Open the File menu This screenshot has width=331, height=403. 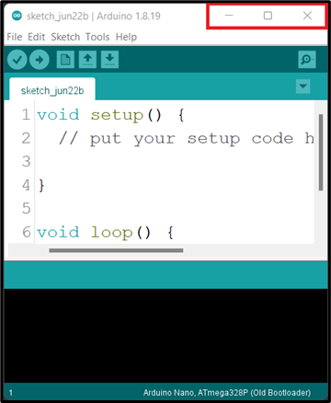(15, 37)
